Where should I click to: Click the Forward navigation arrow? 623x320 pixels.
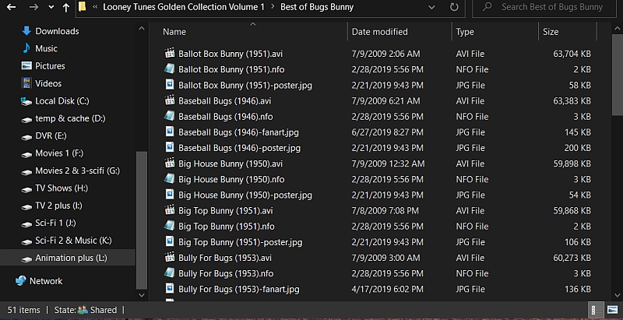[33, 7]
